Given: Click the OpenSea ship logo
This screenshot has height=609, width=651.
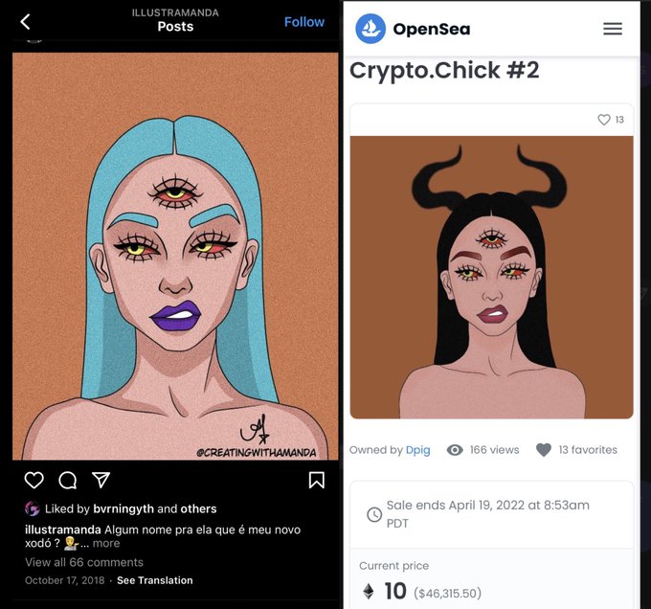Looking at the screenshot, I should pyautogui.click(x=370, y=29).
